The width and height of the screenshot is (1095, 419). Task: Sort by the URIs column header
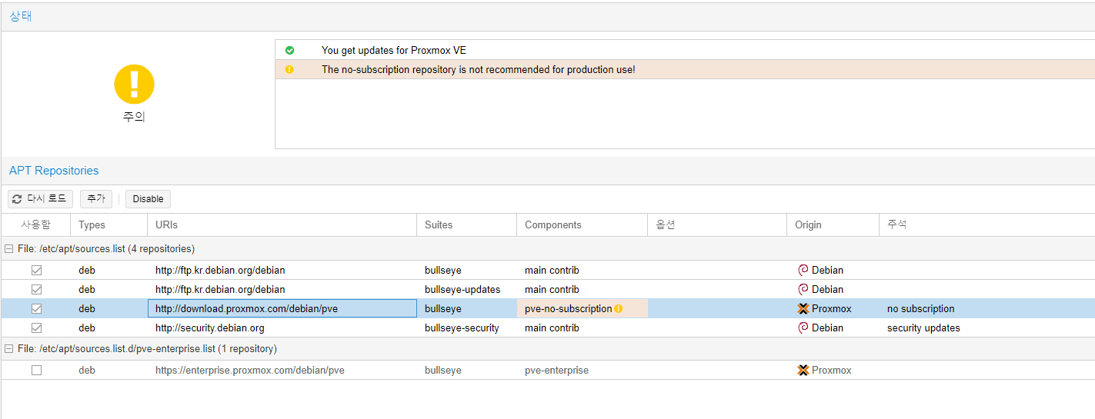coord(282,225)
